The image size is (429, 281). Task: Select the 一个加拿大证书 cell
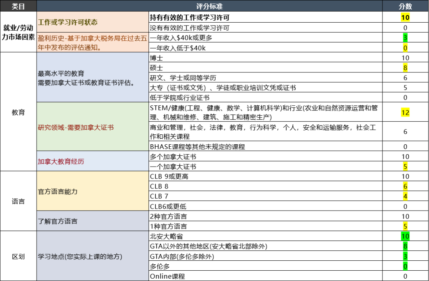(x=265, y=166)
